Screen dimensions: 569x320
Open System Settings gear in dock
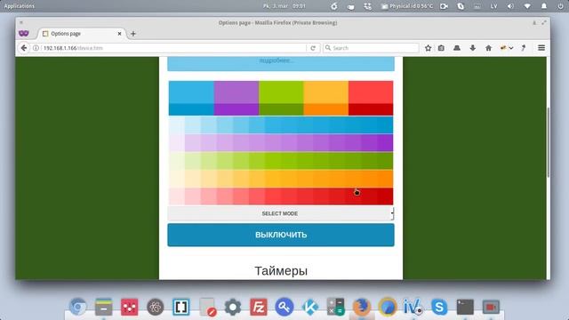[233, 307]
